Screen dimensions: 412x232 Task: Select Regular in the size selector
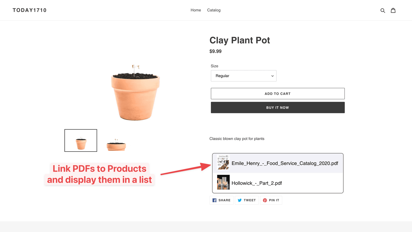[x=243, y=76]
